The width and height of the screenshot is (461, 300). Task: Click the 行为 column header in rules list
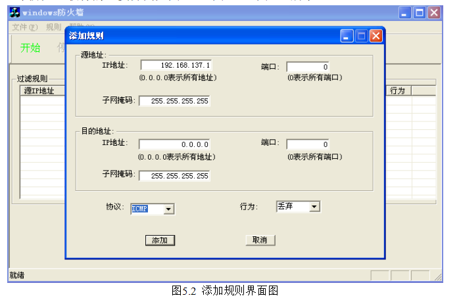click(397, 91)
